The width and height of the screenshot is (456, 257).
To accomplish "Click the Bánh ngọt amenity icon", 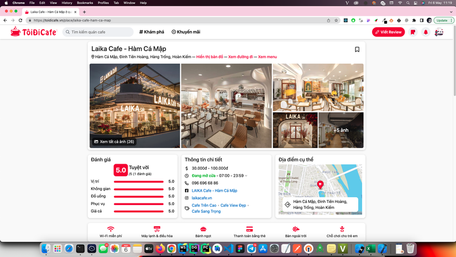I will [203, 229].
